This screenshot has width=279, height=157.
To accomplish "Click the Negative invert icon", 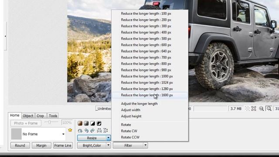I will click(99, 123).
